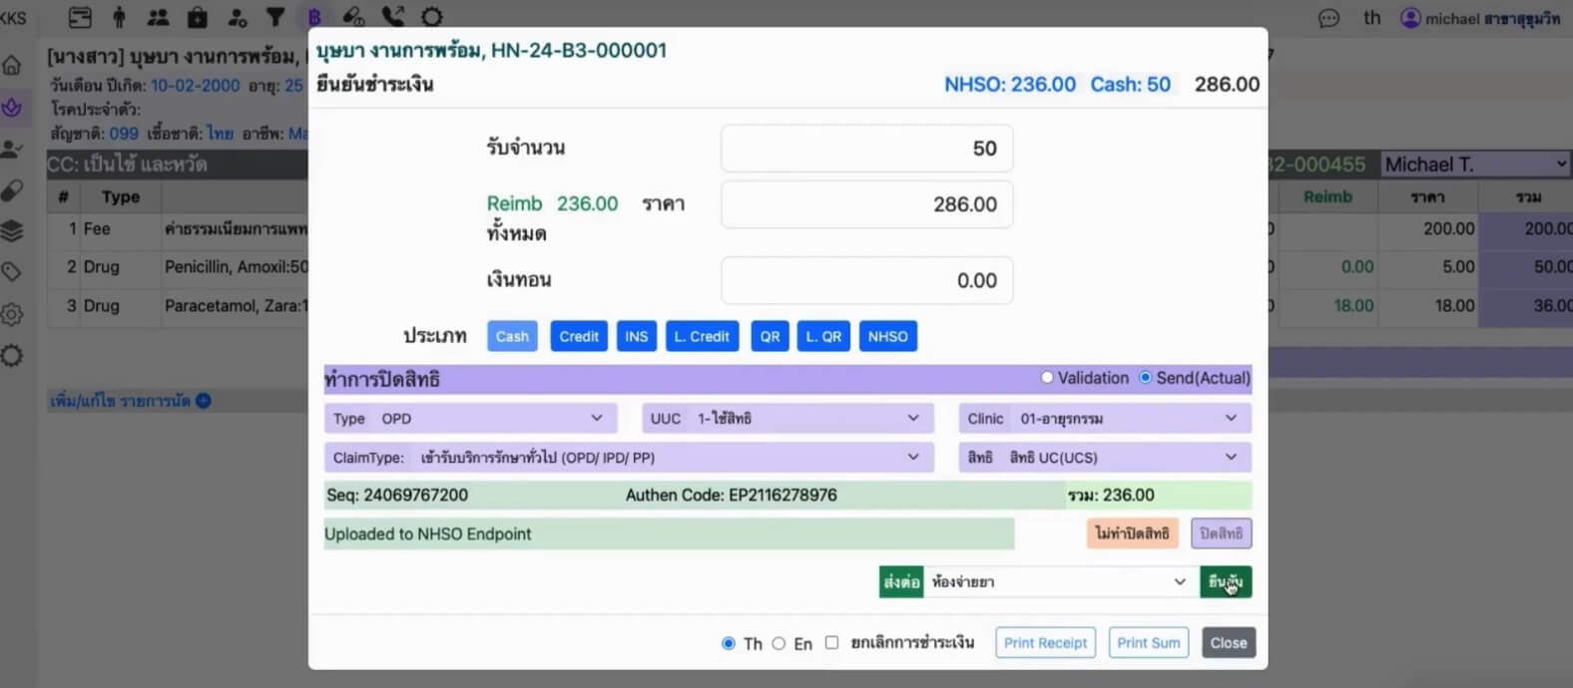Select the Send(Actual) radio option
The image size is (1573, 688).
tap(1145, 378)
